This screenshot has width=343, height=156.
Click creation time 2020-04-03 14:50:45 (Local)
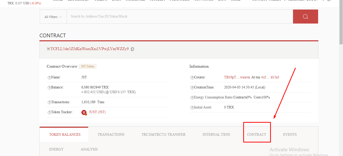point(244,87)
